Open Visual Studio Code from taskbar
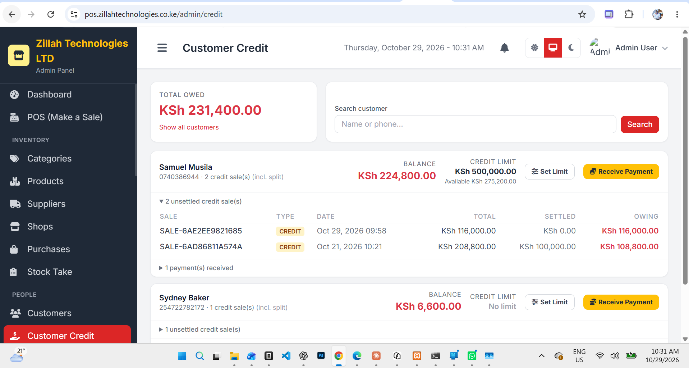This screenshot has height=368, width=689. (286, 356)
